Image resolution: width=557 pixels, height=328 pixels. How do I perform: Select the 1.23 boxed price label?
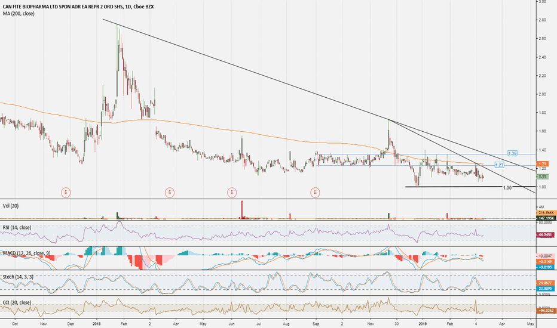(x=499, y=165)
